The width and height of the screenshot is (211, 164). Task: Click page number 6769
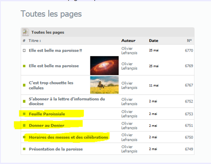pos(189,66)
